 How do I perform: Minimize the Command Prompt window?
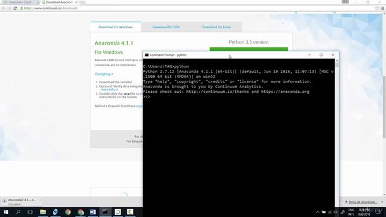click(x=309, y=55)
